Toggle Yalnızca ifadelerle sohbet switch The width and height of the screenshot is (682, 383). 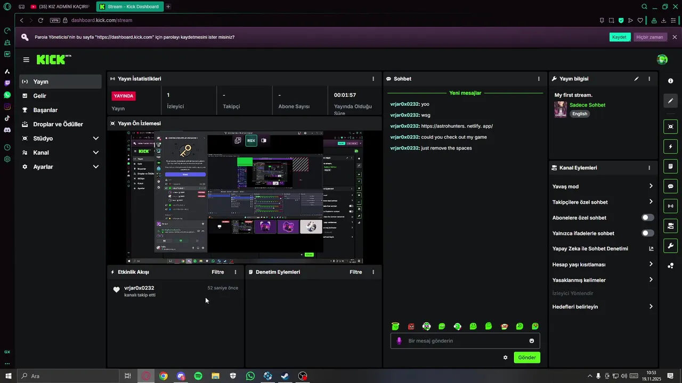(x=648, y=233)
